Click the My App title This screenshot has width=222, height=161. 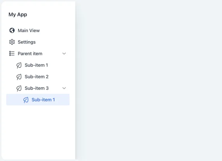point(18,15)
